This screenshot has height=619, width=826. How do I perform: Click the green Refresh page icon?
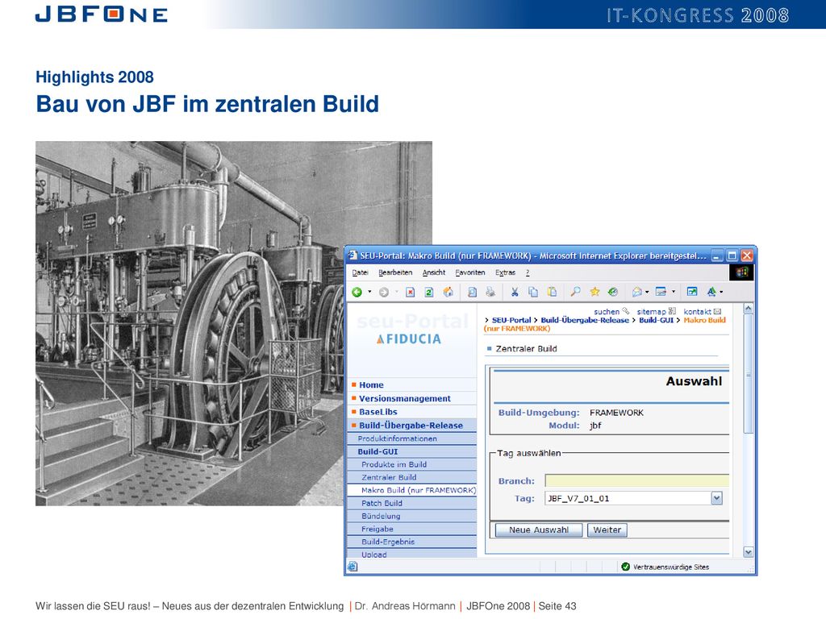coord(429,292)
